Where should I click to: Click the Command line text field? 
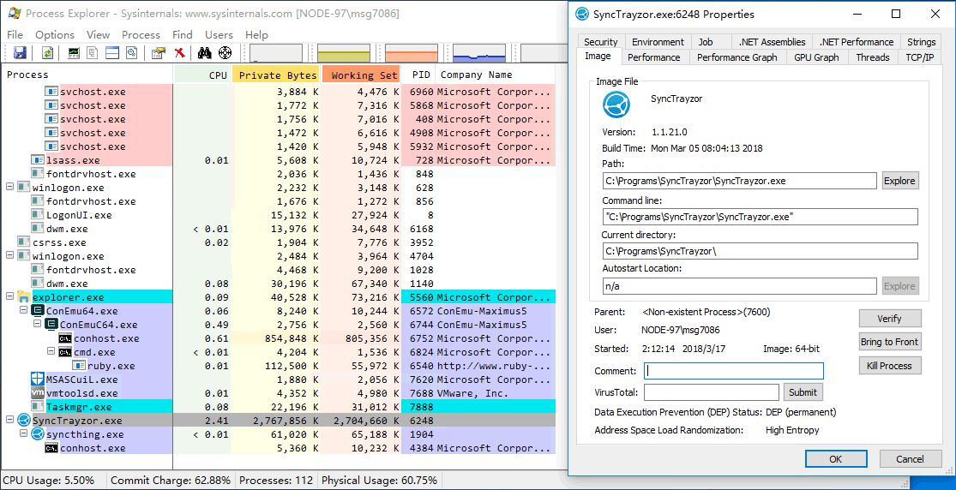(x=760, y=217)
